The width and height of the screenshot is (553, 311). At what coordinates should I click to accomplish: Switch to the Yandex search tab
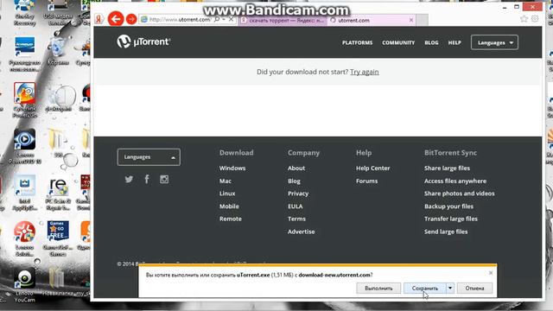pyautogui.click(x=283, y=20)
